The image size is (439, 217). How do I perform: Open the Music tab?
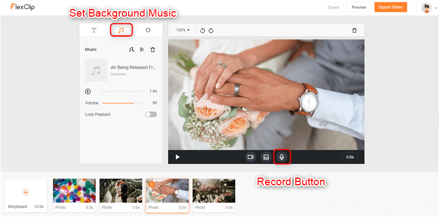coord(121,30)
